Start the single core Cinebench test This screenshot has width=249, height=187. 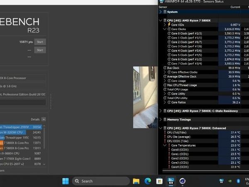[x=40, y=50]
